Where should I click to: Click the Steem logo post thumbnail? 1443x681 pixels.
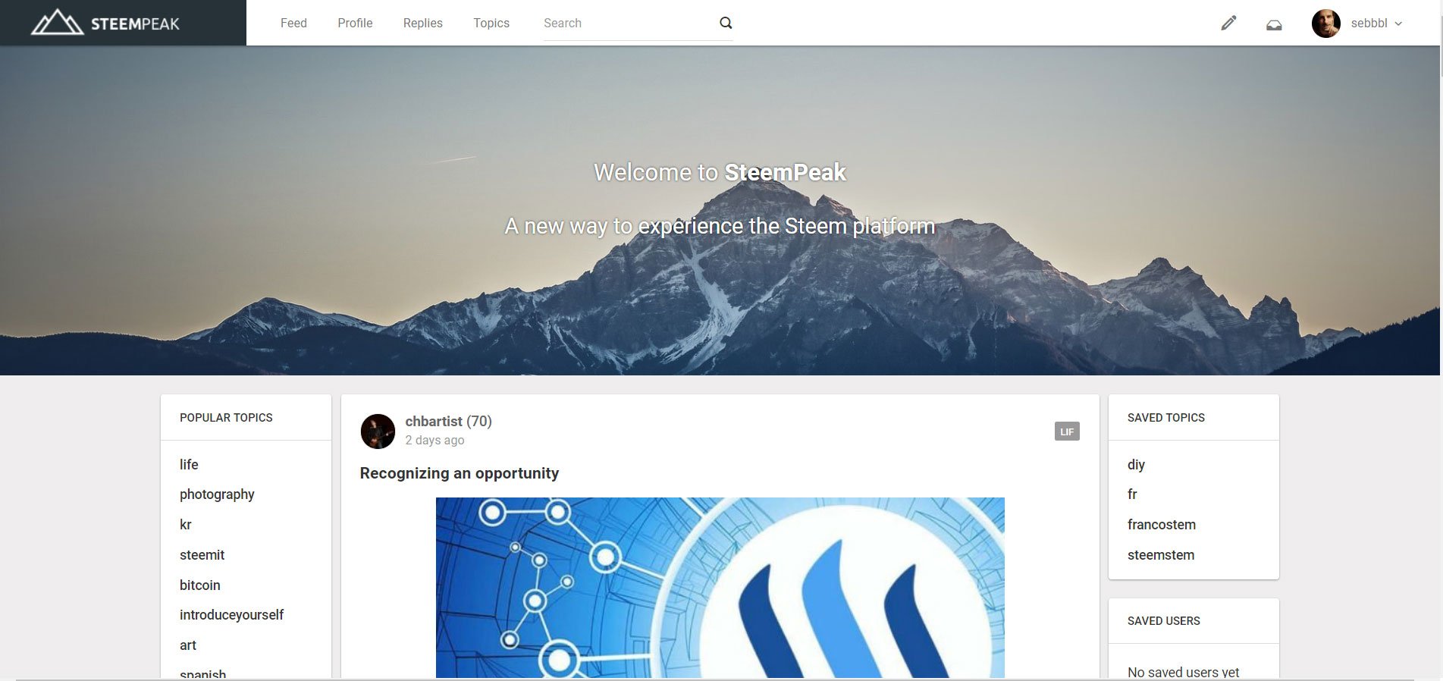click(x=720, y=587)
